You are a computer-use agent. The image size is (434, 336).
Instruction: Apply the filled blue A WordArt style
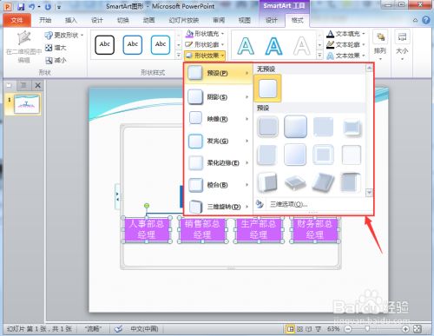coord(273,46)
